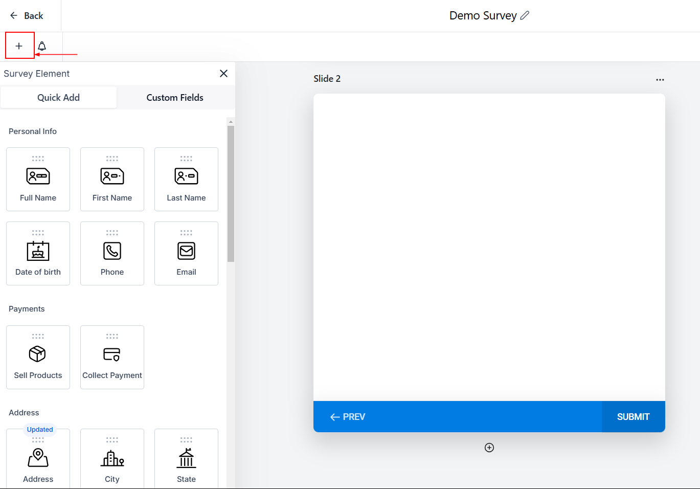Add new slide with circled plus
The height and width of the screenshot is (489, 700).
click(x=489, y=448)
